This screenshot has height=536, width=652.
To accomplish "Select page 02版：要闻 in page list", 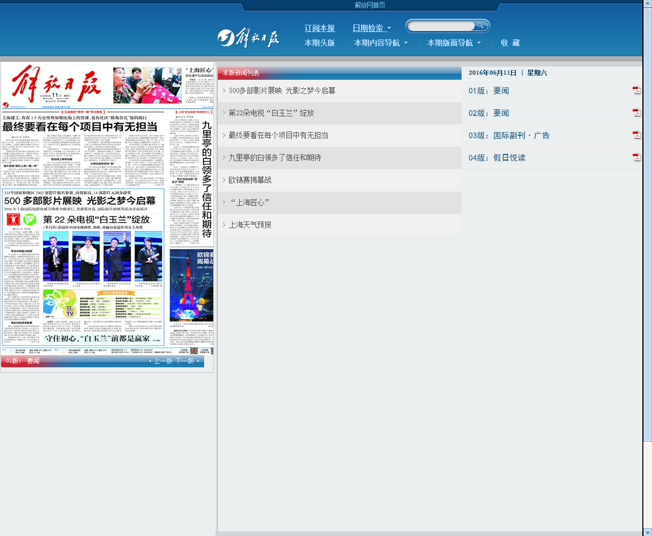I will coord(488,113).
